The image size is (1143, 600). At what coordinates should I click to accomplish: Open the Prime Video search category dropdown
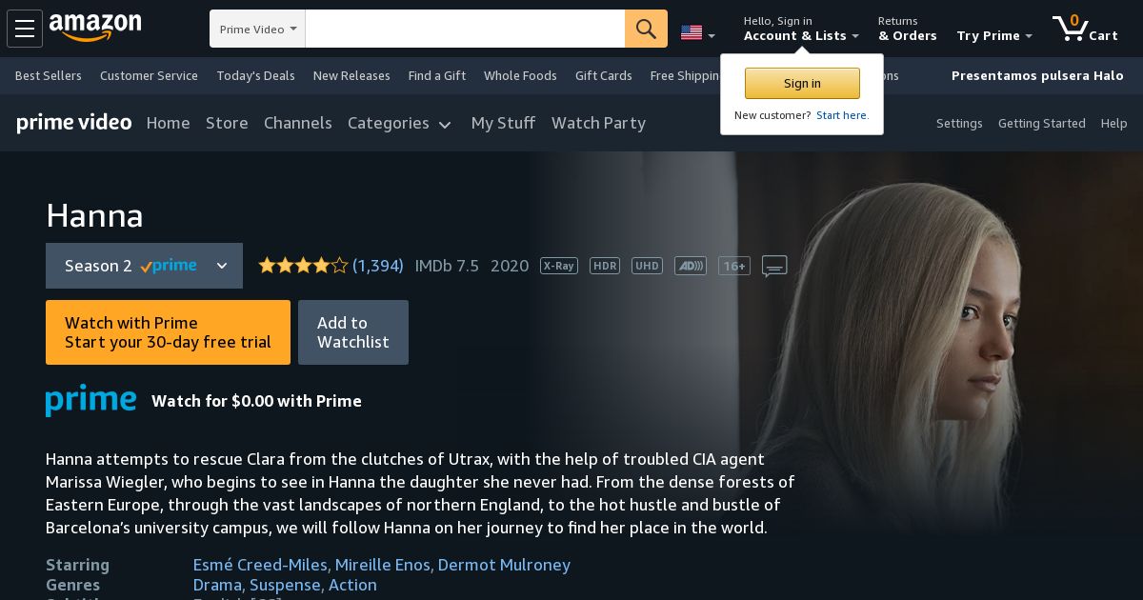click(x=257, y=29)
